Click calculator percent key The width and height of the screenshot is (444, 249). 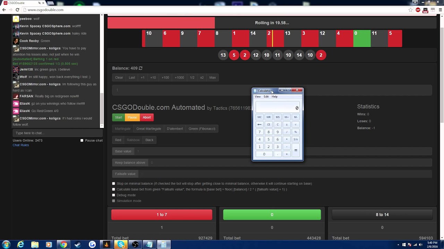click(296, 132)
